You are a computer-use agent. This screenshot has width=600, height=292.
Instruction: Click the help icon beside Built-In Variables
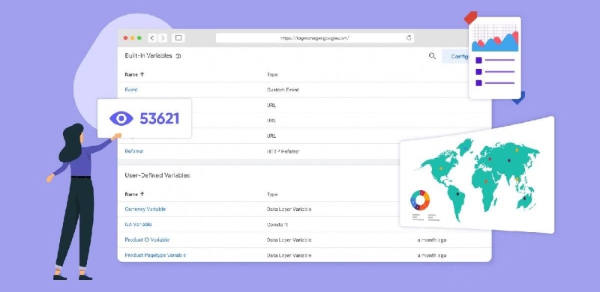tap(178, 56)
